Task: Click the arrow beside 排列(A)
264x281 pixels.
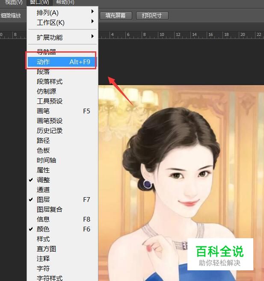Action: pyautogui.click(x=92, y=12)
